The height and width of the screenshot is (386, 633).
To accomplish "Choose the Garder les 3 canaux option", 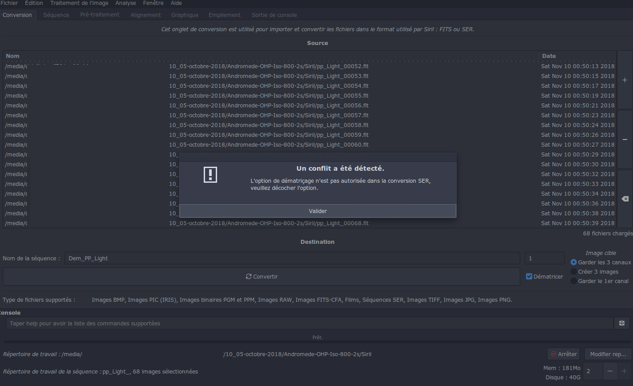I will [574, 262].
